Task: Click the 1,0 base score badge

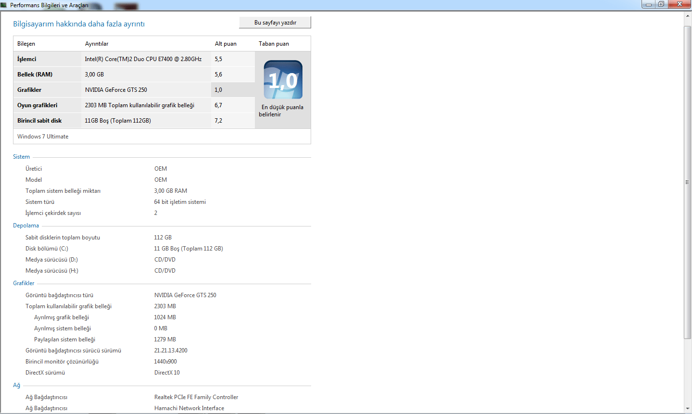Action: coord(283,80)
